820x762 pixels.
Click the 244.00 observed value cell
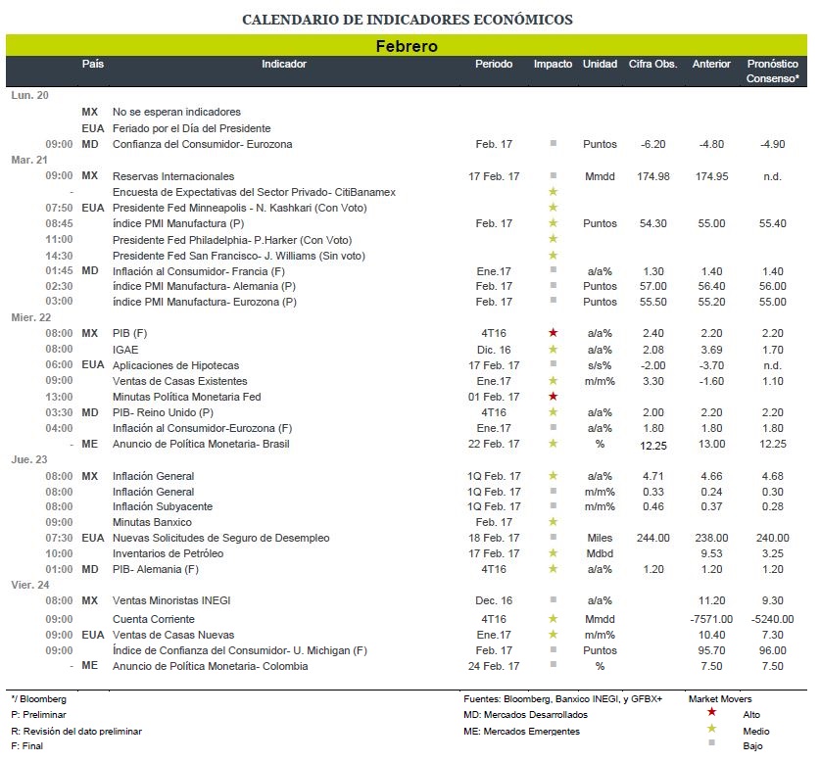tap(652, 538)
